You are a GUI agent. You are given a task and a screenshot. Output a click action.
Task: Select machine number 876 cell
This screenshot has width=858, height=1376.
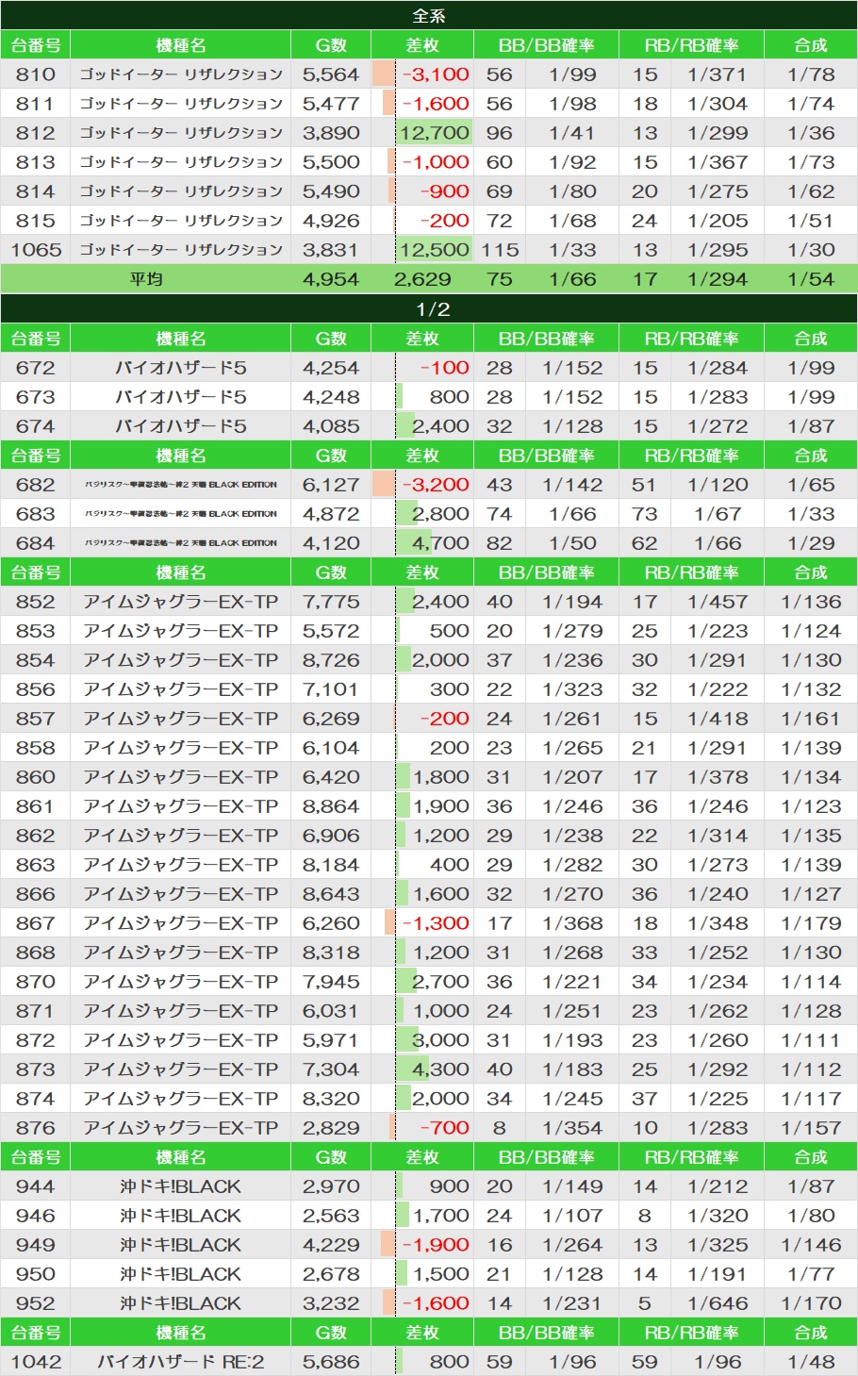pyautogui.click(x=36, y=1128)
